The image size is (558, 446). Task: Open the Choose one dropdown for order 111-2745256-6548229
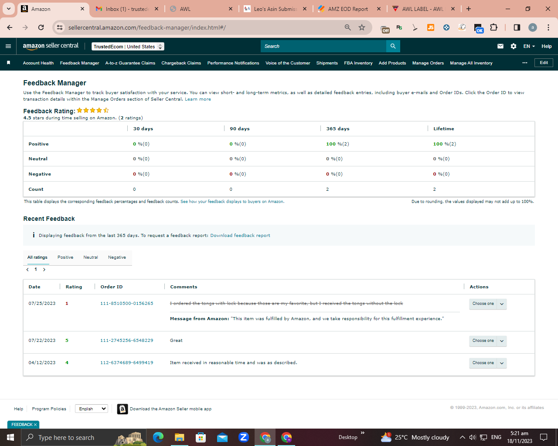[488, 341]
